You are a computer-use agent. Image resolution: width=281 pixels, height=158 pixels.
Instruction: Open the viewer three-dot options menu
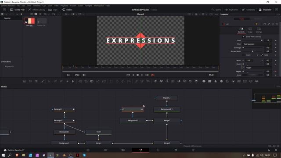216,14
